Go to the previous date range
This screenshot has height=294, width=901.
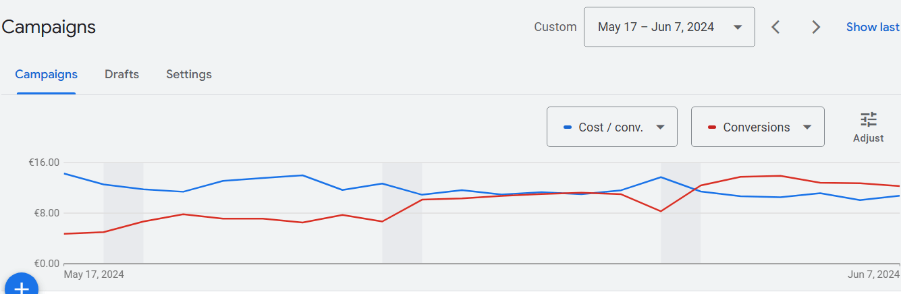(x=776, y=27)
